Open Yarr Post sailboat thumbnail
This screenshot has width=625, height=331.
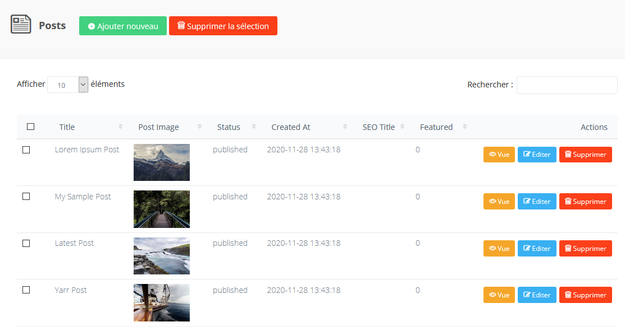click(162, 302)
